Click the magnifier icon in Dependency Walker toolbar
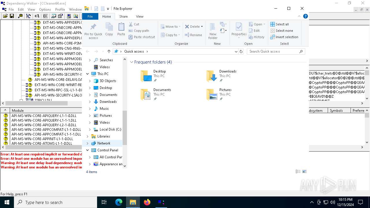The height and width of the screenshot is (208, 370). click(x=75, y=16)
